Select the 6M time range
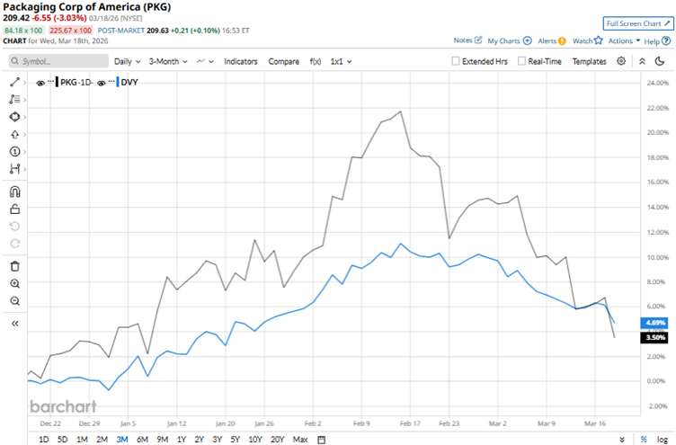Screen dimensions: 676x445 (142, 440)
